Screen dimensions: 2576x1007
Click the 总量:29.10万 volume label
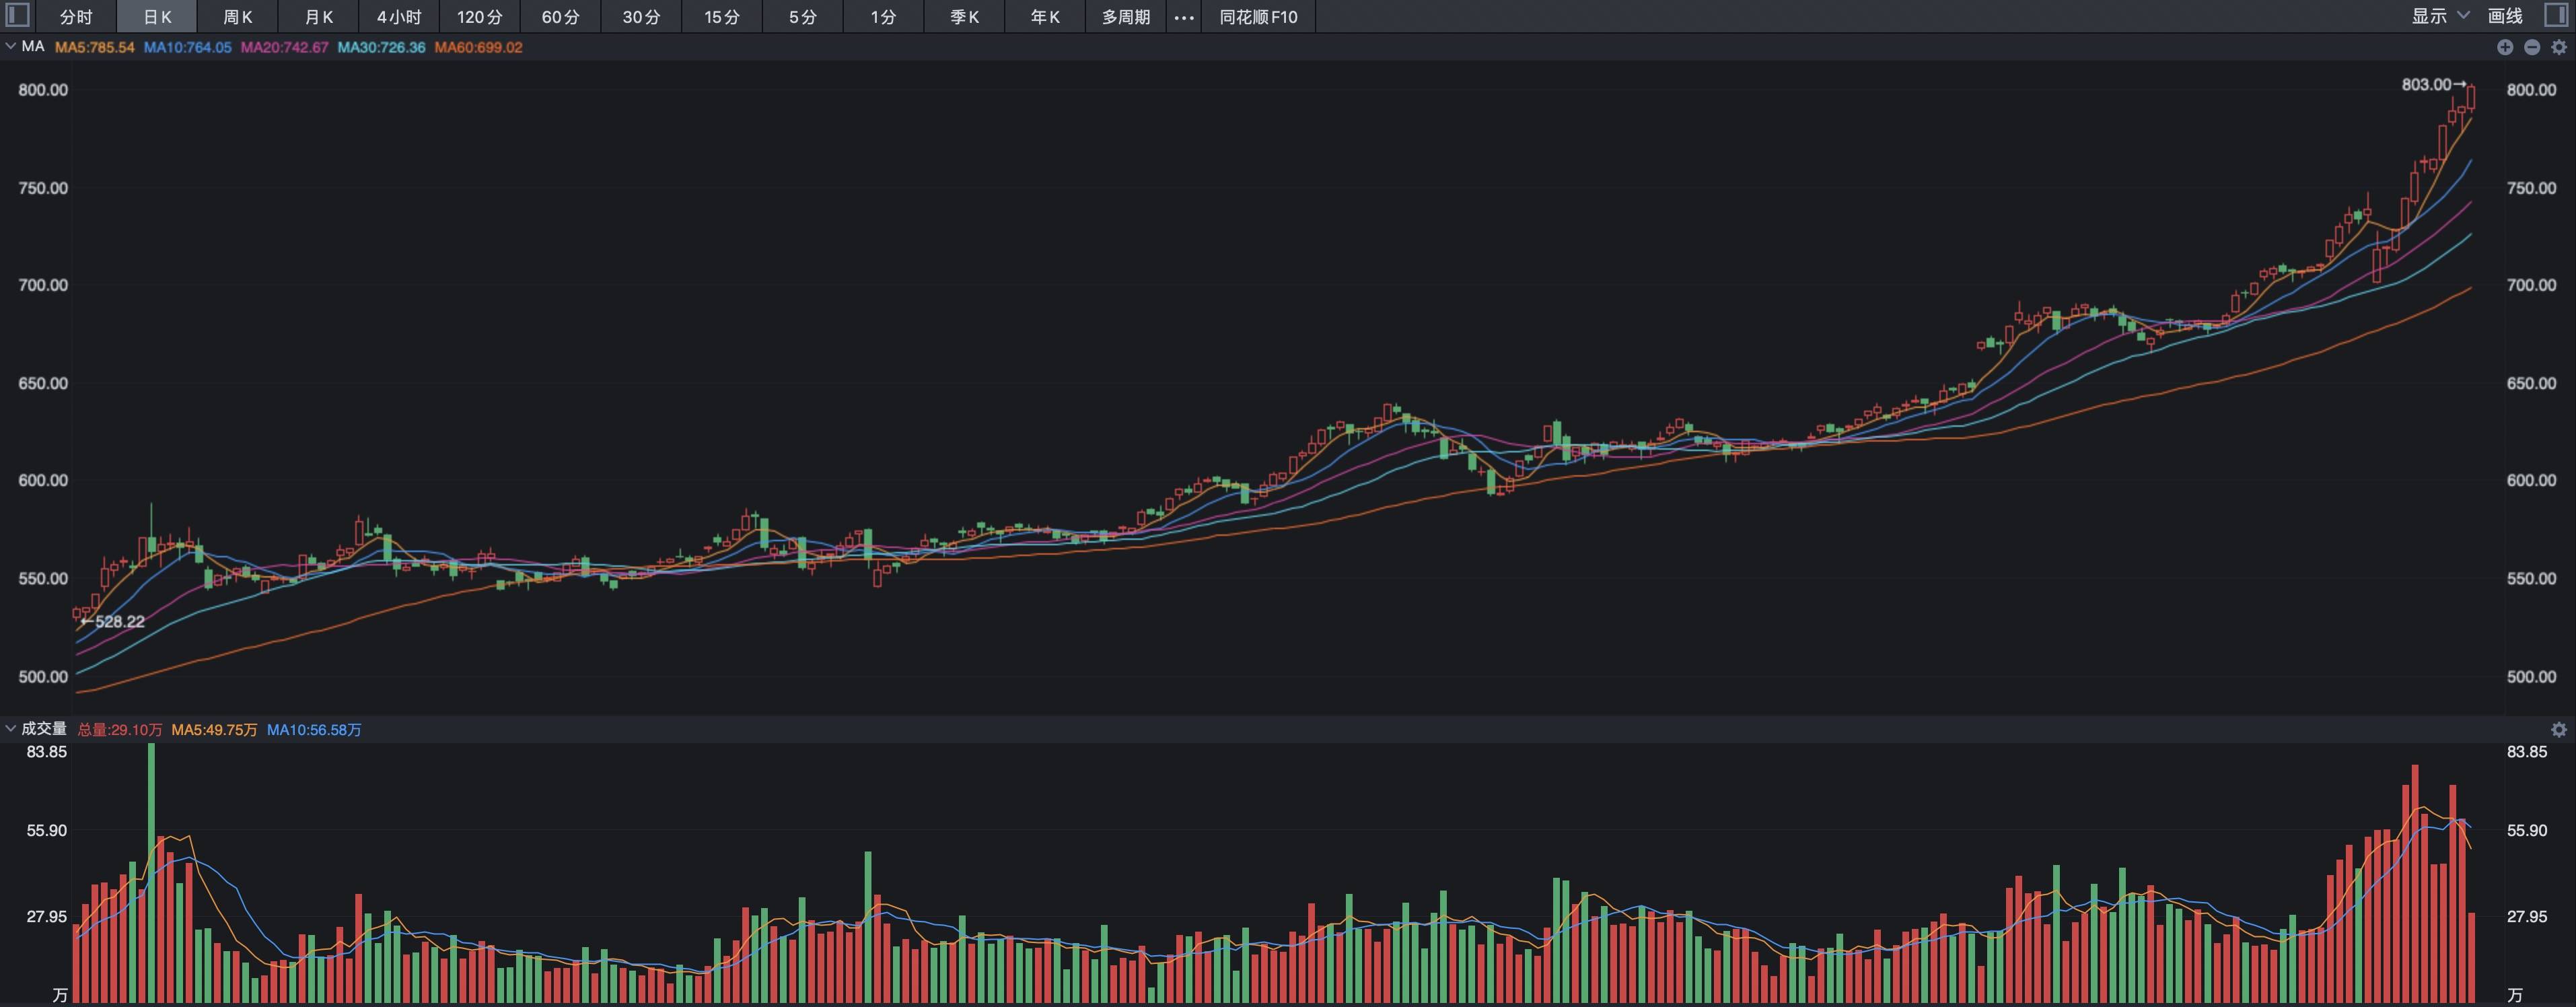(120, 730)
